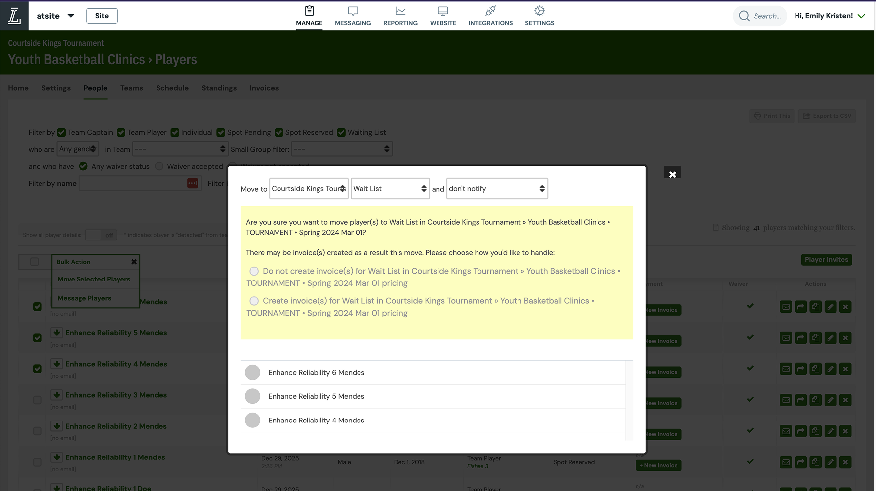Go to the Website monitor icon
Image resolution: width=876 pixels, height=491 pixels.
[443, 11]
